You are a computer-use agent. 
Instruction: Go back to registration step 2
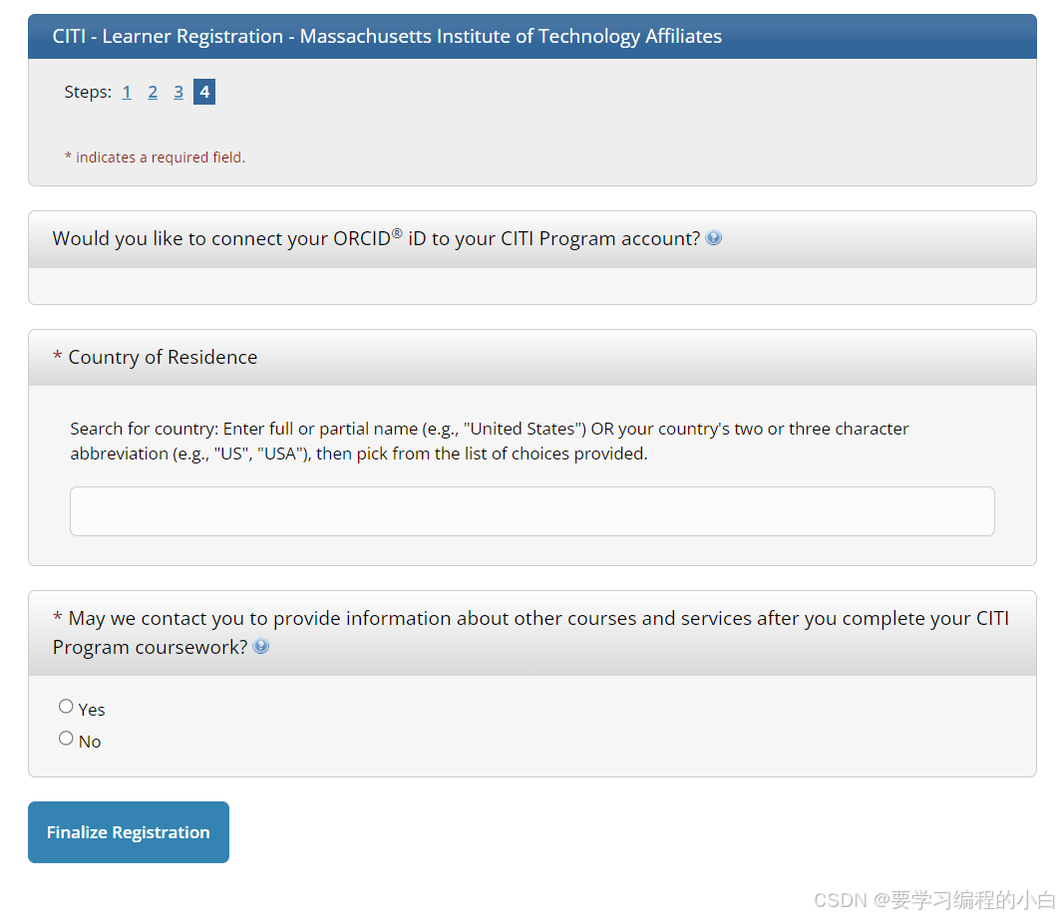pyautogui.click(x=153, y=92)
